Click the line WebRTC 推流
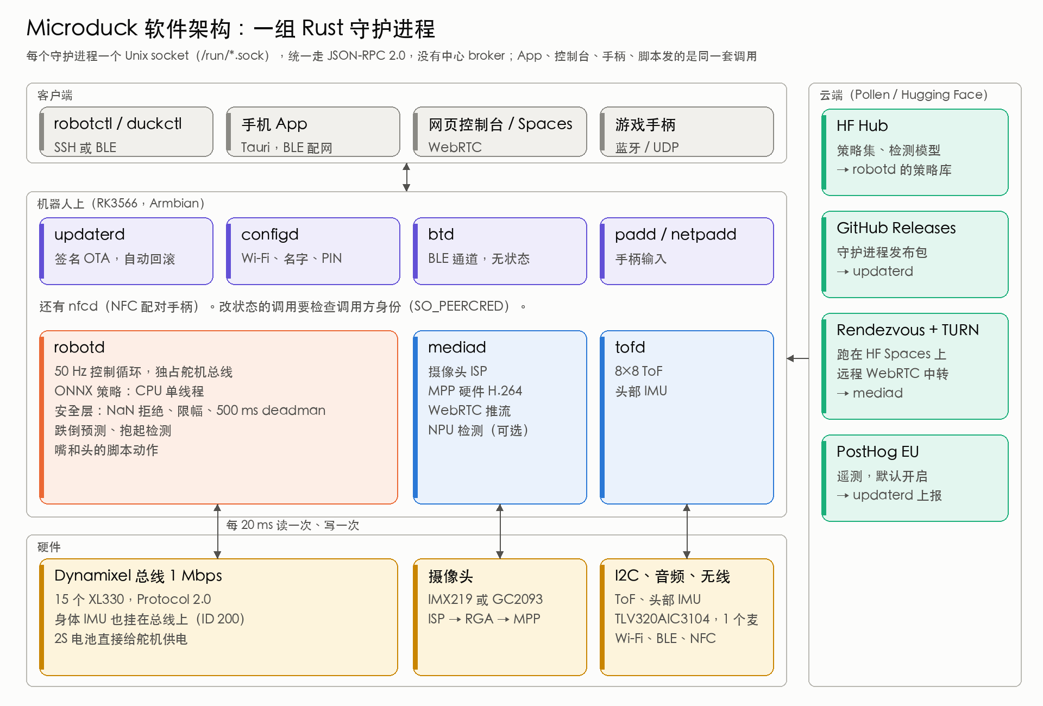This screenshot has width=1043, height=706. click(x=469, y=411)
